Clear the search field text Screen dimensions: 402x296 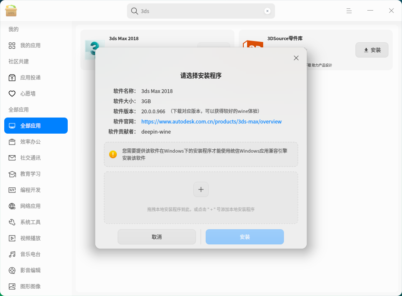267,11
